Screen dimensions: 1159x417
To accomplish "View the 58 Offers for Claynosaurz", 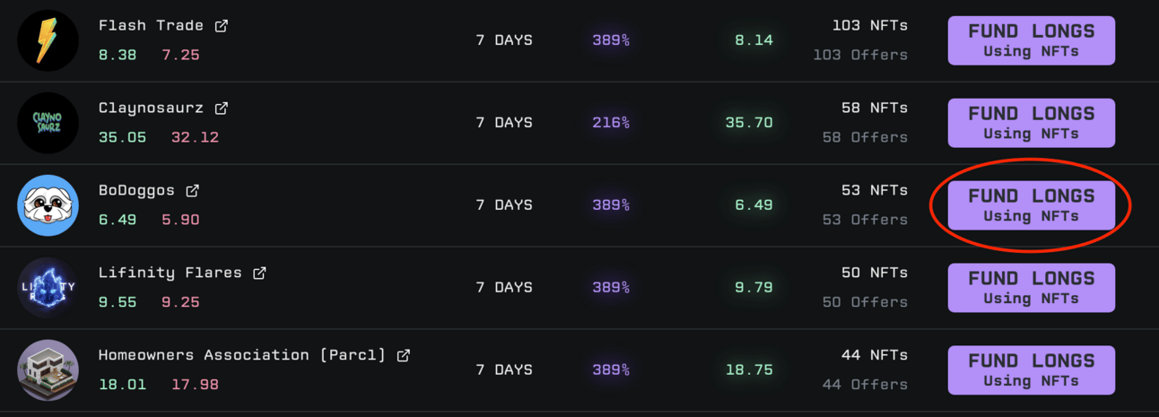I will (865, 137).
